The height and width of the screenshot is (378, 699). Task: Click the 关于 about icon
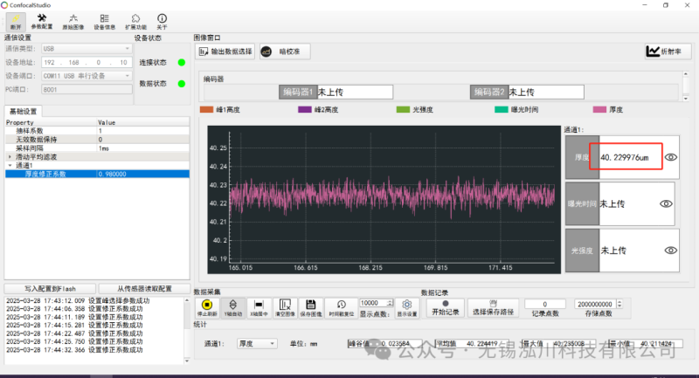pos(162,21)
